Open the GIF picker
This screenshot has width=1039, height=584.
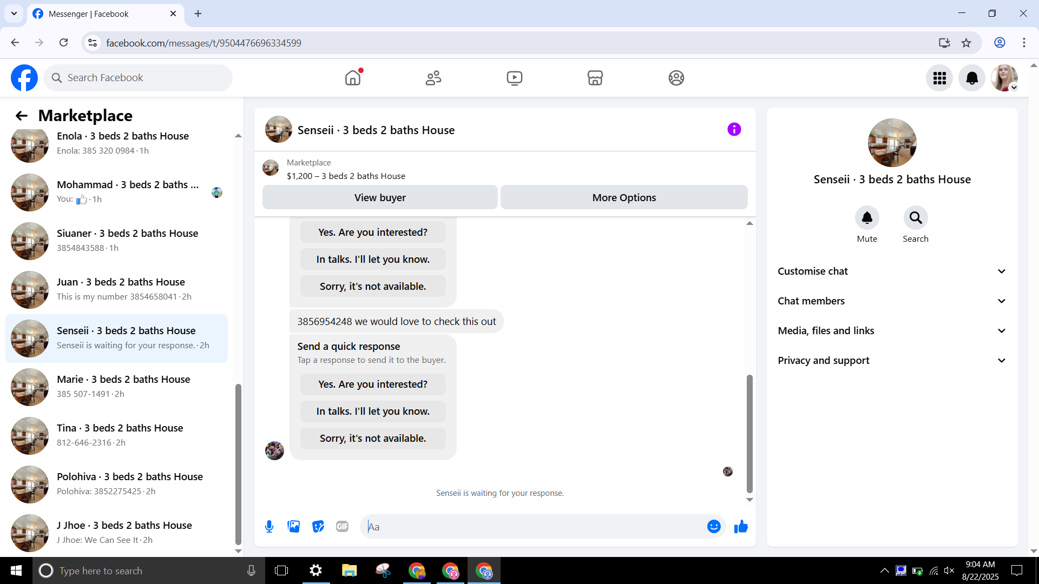[342, 527]
